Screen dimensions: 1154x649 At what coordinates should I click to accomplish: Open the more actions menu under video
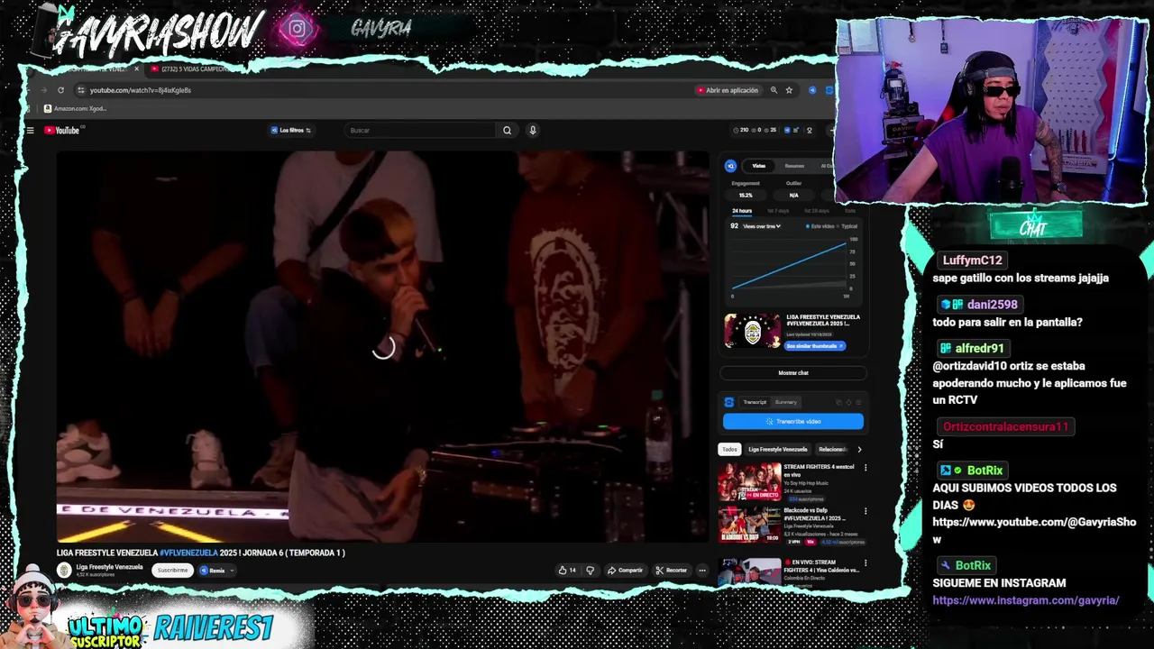click(701, 570)
